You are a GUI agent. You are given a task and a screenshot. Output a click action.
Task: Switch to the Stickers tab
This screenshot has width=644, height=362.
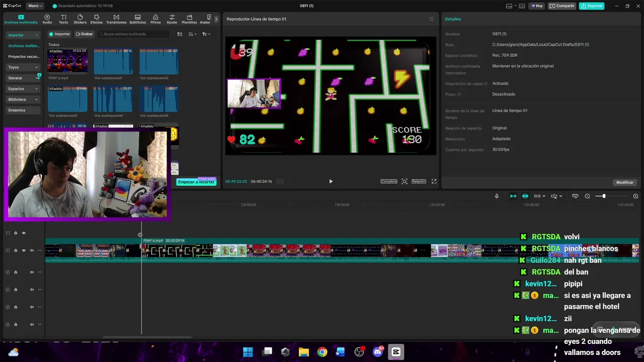coord(80,19)
